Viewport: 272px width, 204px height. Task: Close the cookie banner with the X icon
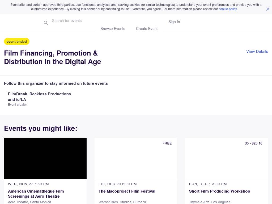coord(268,9)
